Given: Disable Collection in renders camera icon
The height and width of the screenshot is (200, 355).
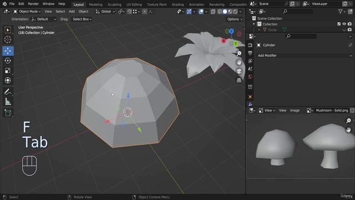Looking at the screenshot, I should click(x=350, y=24).
